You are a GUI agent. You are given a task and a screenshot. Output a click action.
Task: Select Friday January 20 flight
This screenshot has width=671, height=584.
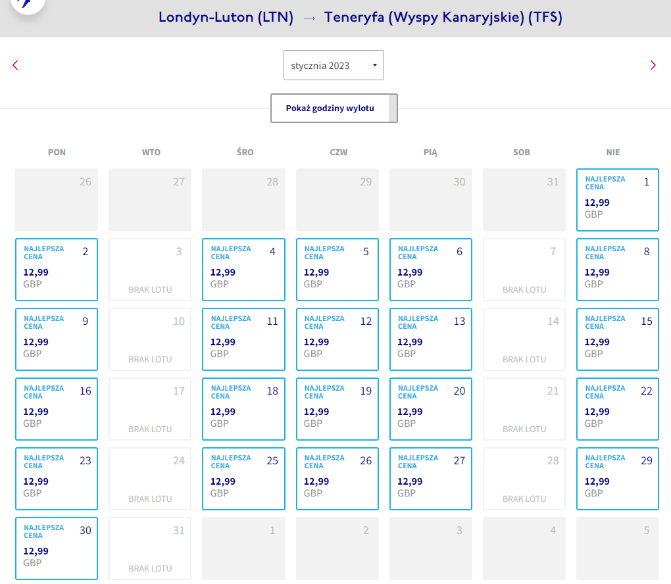pos(430,409)
